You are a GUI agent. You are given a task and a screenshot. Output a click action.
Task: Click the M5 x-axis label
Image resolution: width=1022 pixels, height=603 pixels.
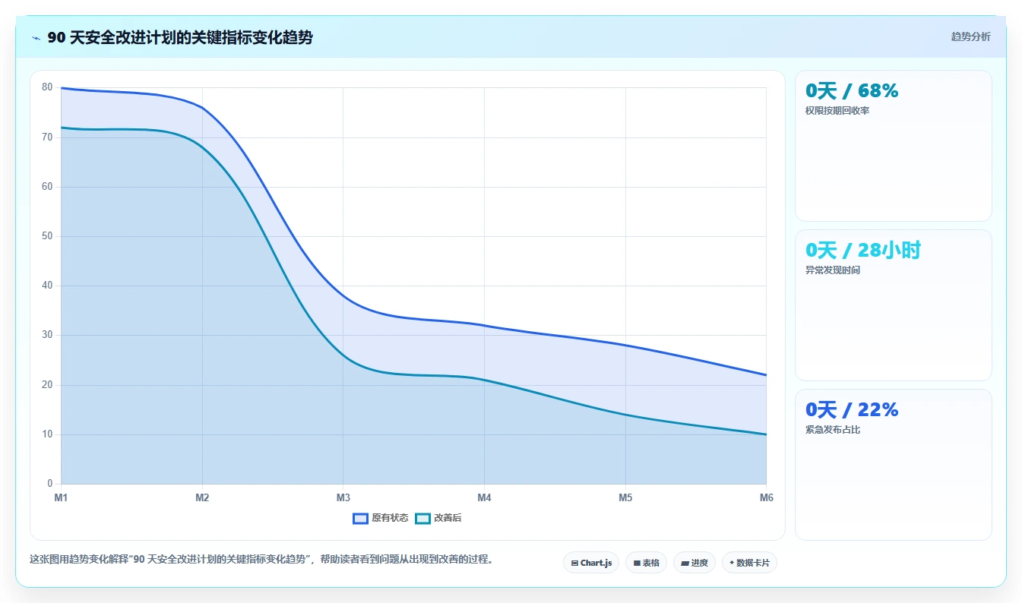pyautogui.click(x=625, y=497)
